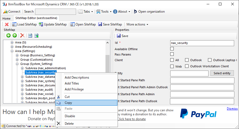Click the tree scrollbar up arrow
This screenshot has width=239, height=129.
[107, 43]
